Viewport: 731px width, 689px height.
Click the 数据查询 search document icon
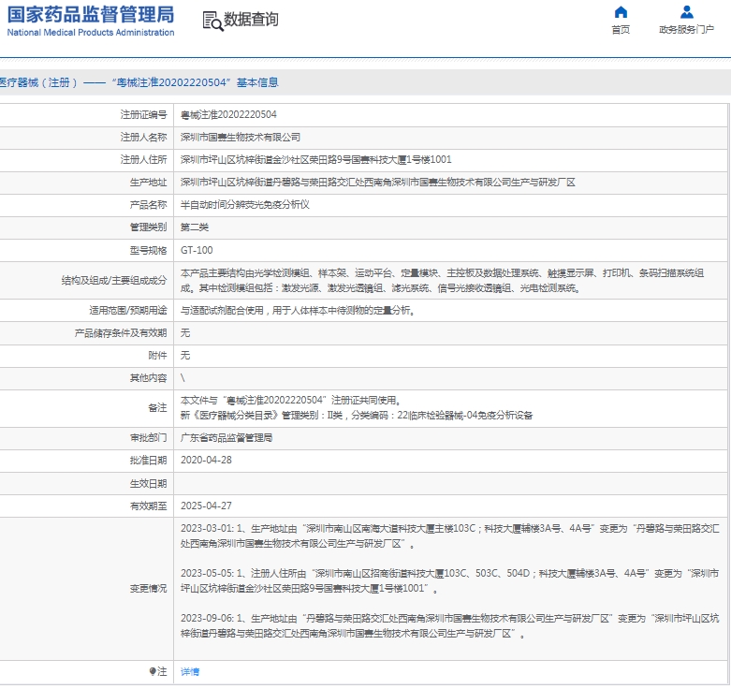point(212,21)
